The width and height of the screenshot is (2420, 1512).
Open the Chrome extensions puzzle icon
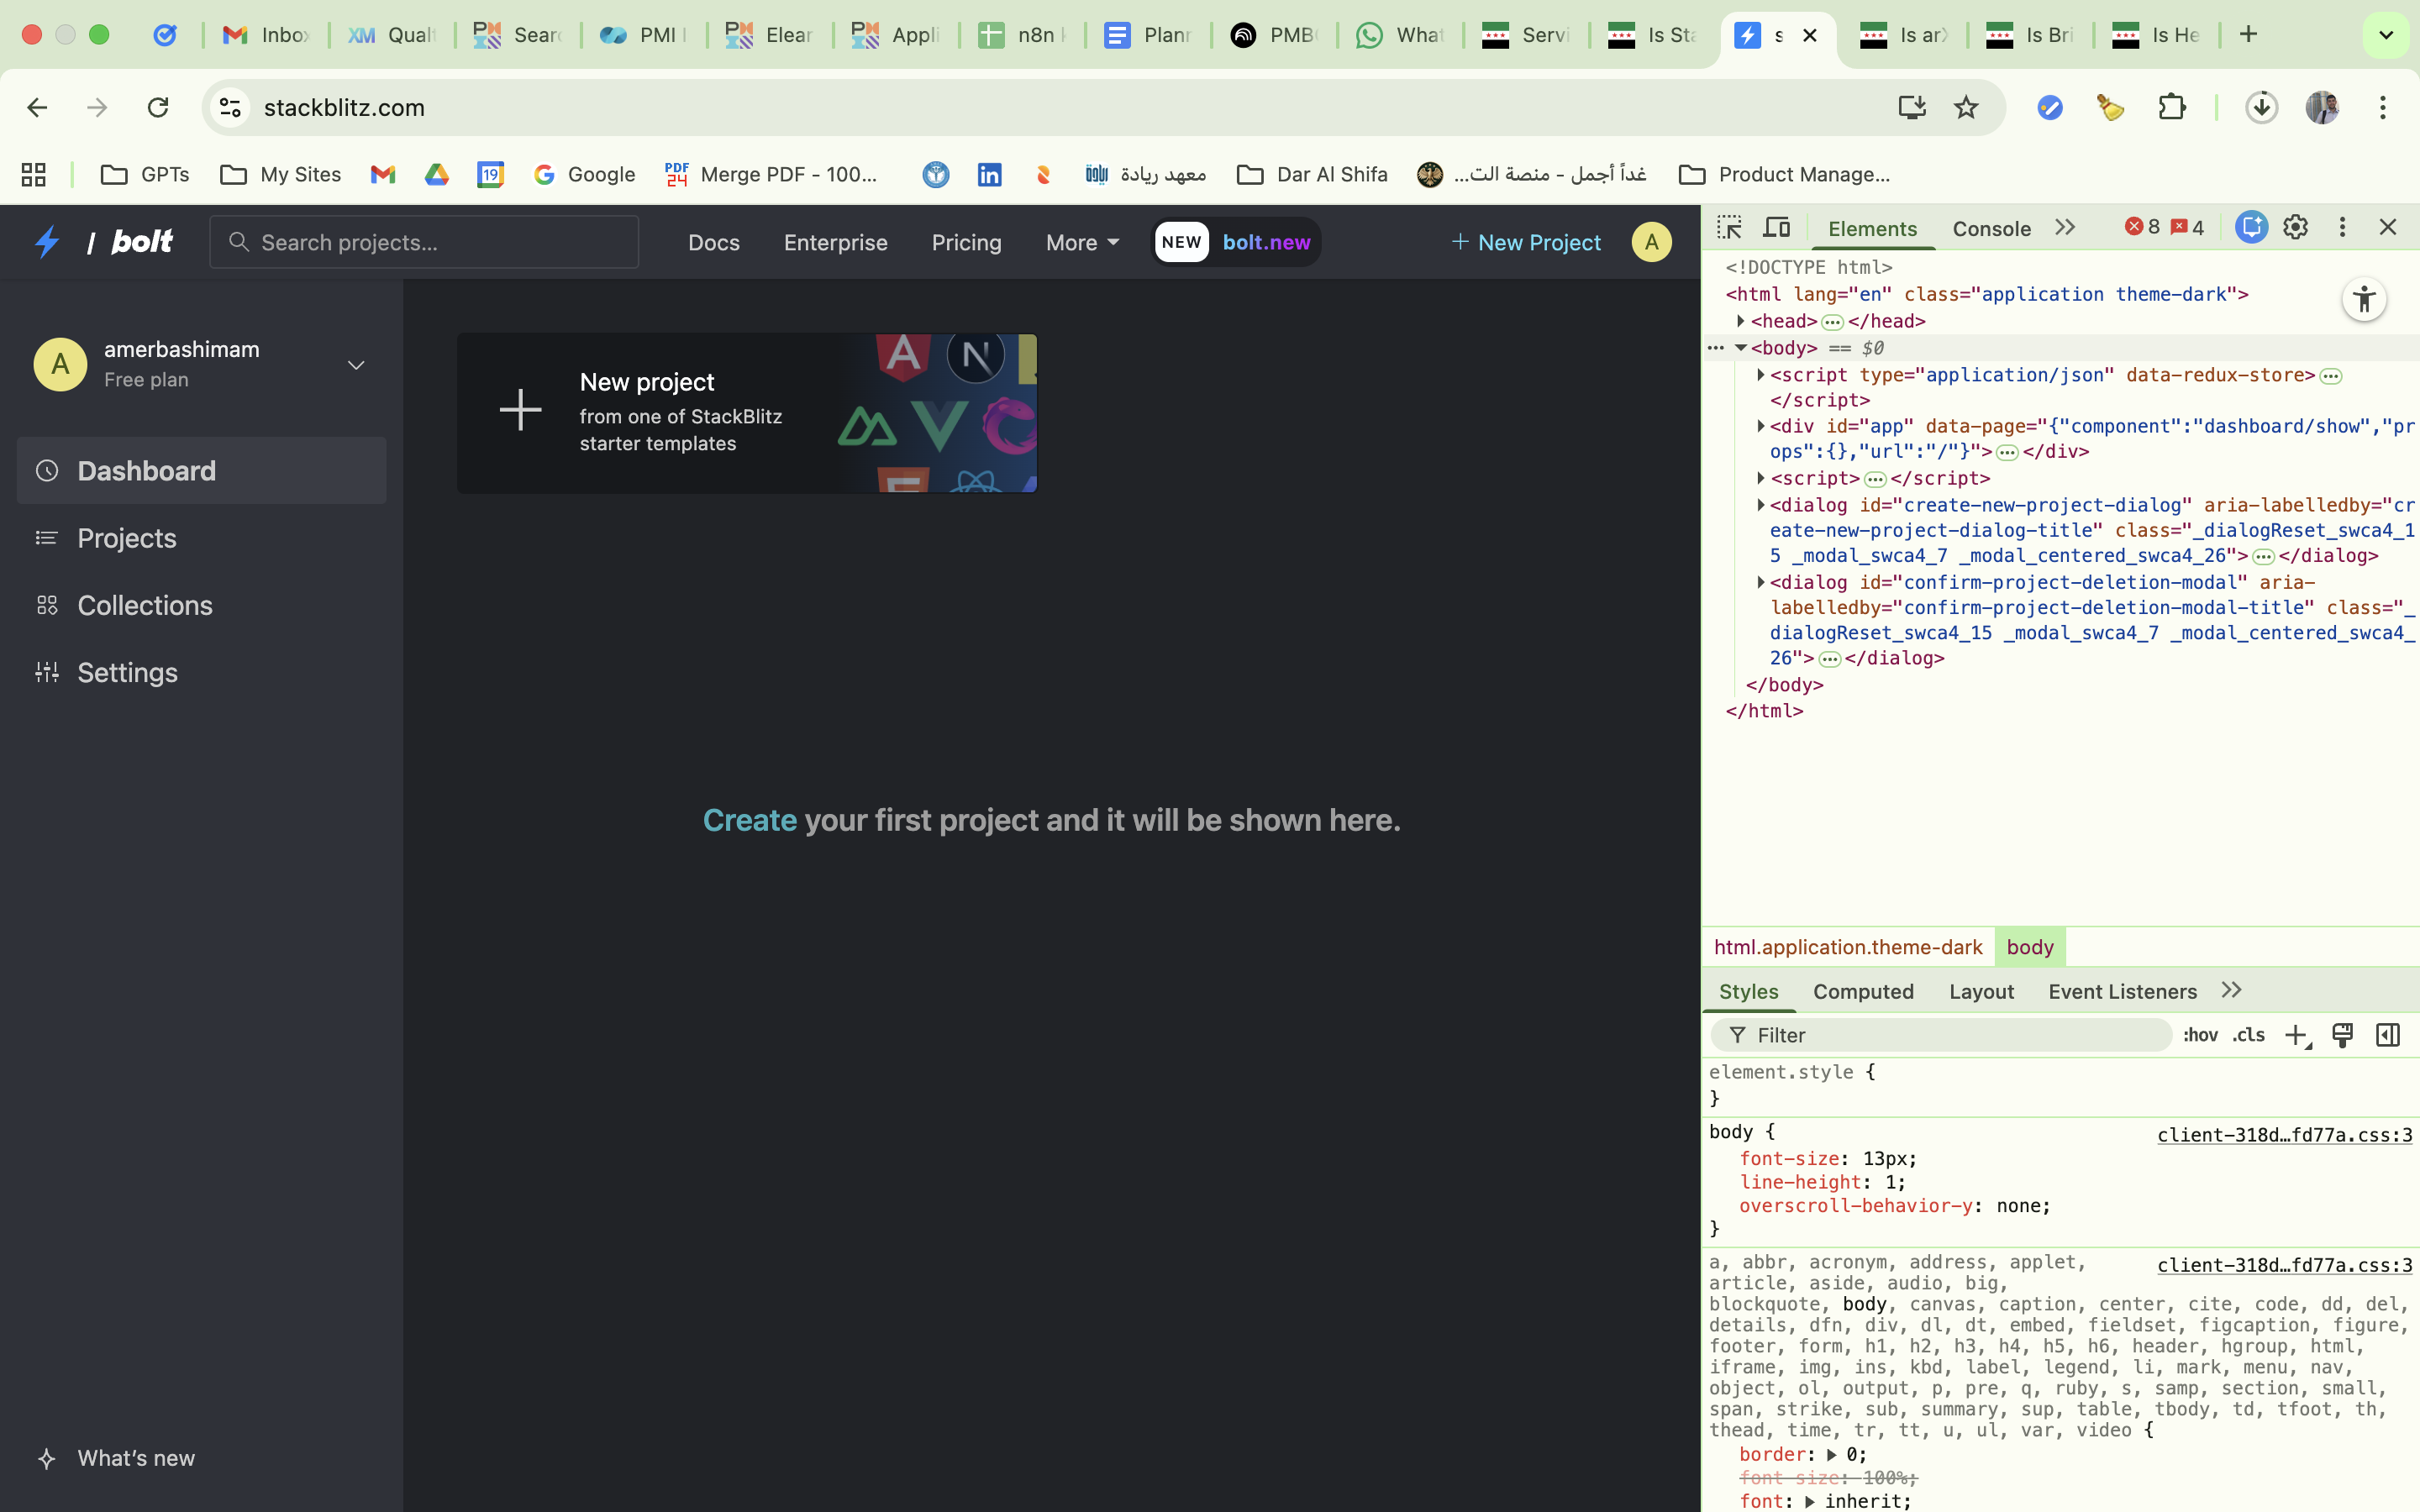(2171, 107)
